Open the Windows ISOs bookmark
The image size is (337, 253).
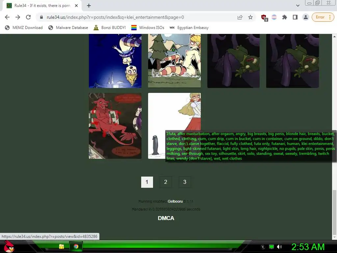(148, 28)
